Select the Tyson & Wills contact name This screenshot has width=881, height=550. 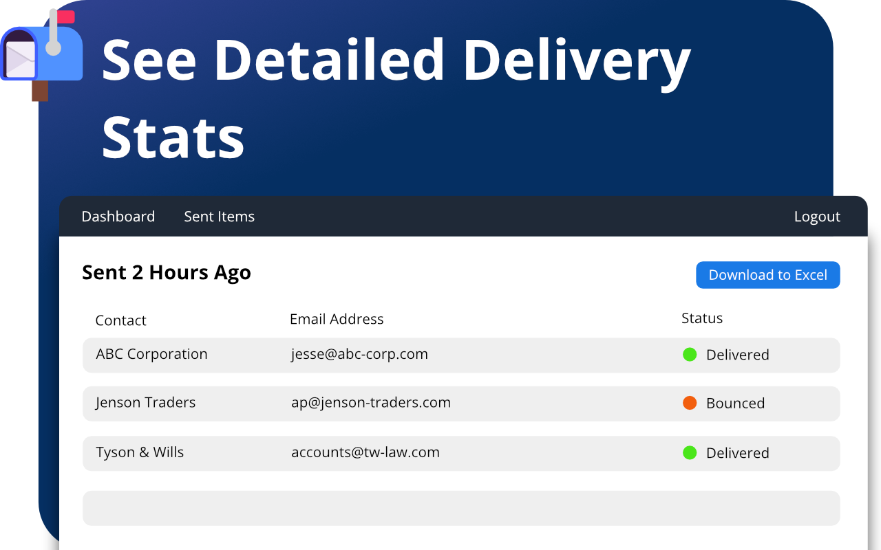[x=140, y=452]
